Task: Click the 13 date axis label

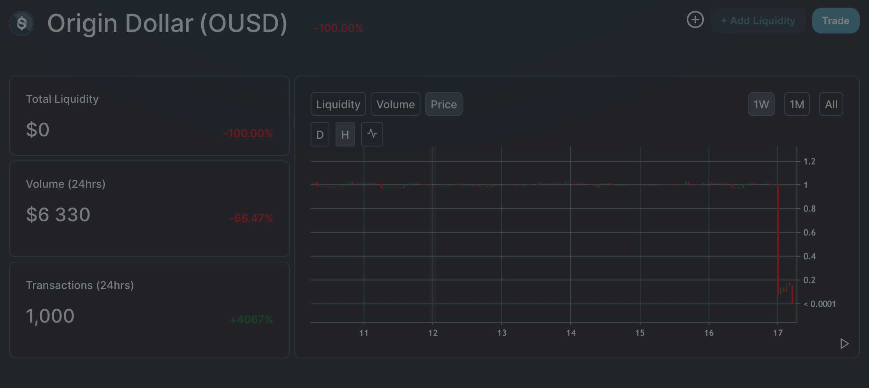Action: tap(502, 333)
